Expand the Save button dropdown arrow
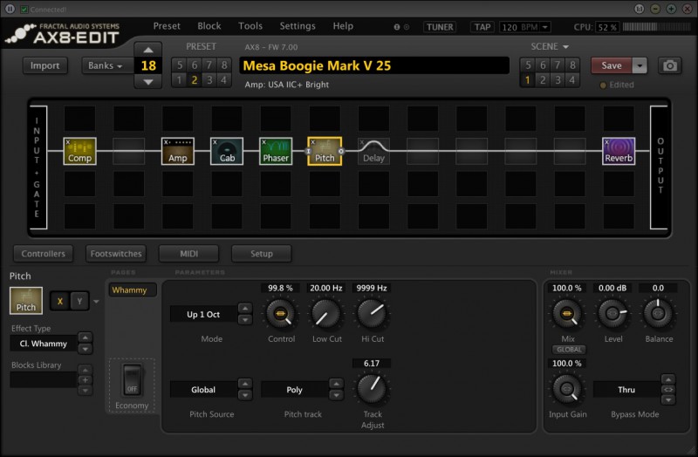 [640, 65]
